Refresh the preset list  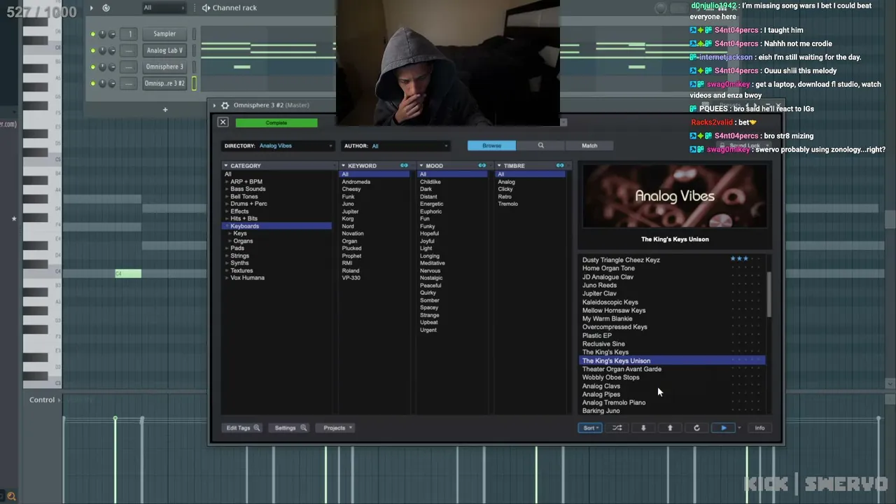[696, 428]
